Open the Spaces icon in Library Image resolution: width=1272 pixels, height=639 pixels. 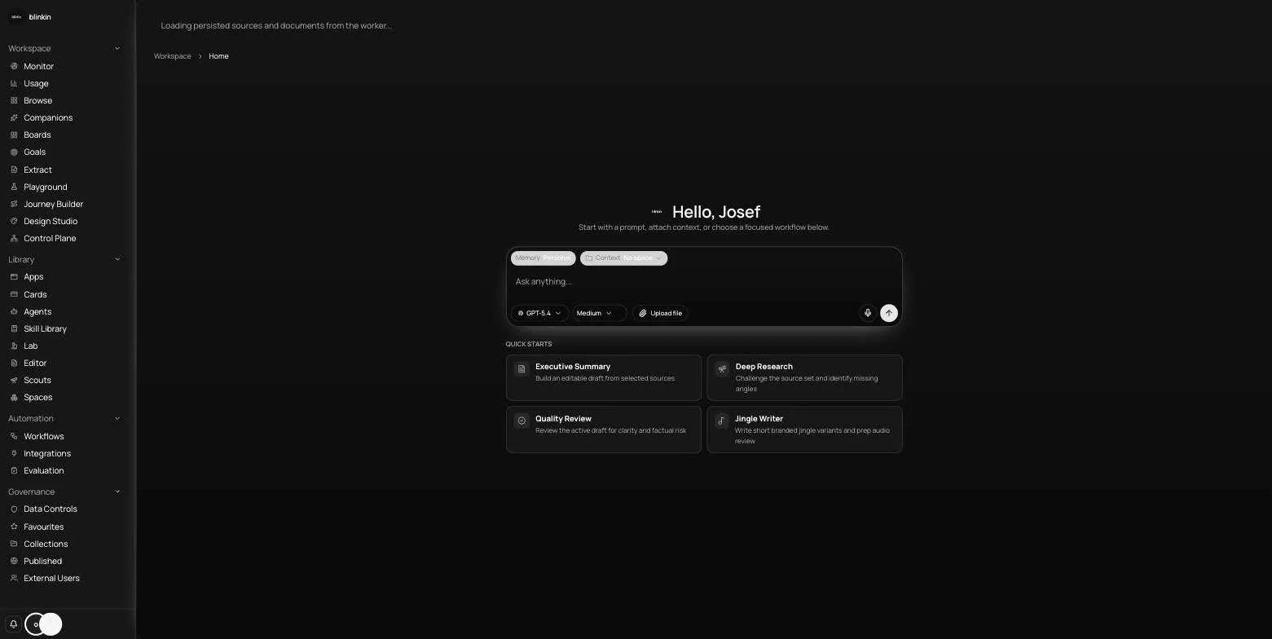click(14, 397)
